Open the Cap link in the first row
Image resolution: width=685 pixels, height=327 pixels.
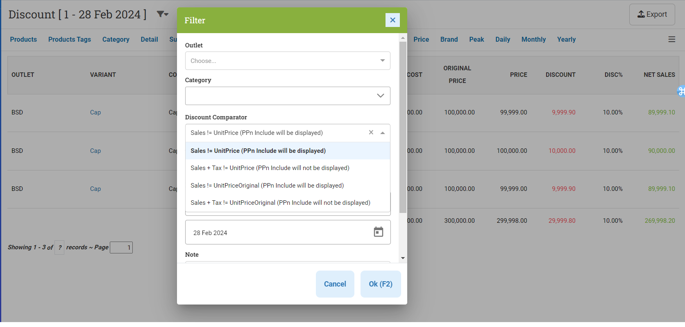click(95, 112)
